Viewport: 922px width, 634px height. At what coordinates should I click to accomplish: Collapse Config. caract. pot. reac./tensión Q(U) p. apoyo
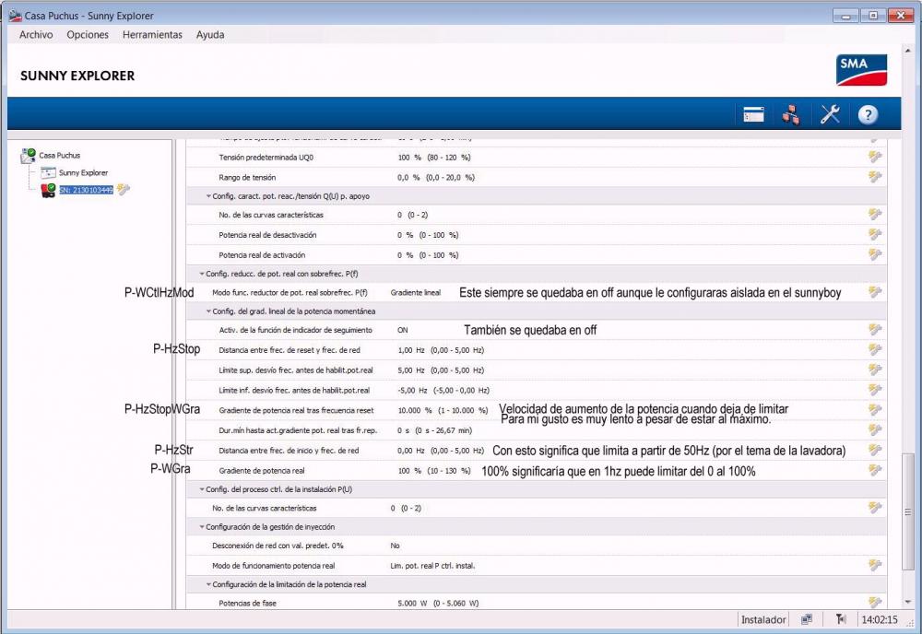[x=208, y=196]
